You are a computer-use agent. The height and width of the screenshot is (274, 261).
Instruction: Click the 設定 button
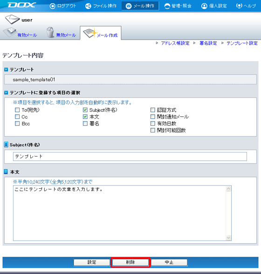click(92, 262)
